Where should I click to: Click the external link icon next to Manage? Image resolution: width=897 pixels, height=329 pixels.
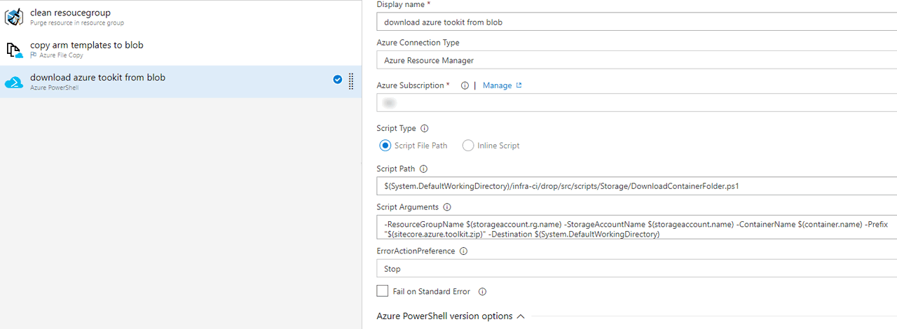pyautogui.click(x=519, y=85)
